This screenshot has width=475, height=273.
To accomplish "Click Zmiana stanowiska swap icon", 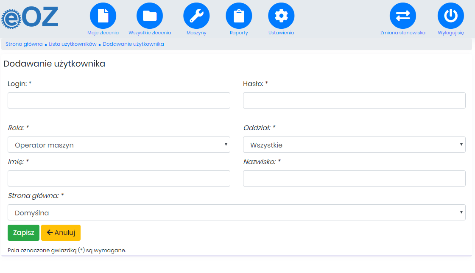I will click(x=403, y=16).
